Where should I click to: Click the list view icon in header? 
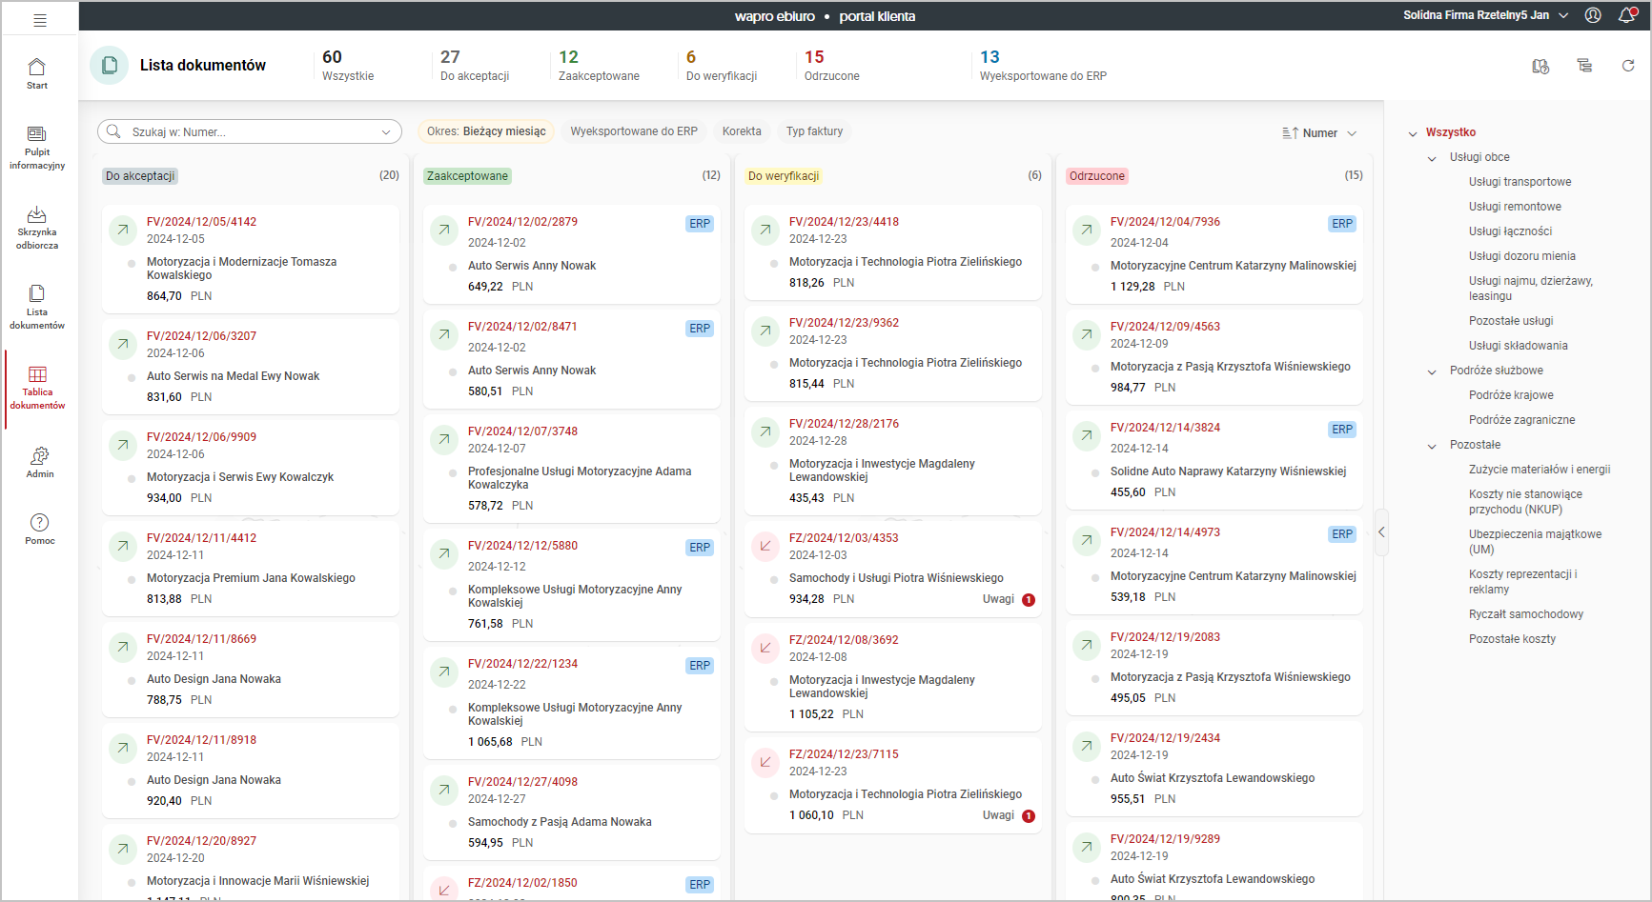pos(1584,66)
